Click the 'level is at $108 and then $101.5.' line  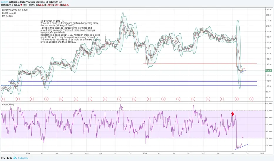pos(58,42)
